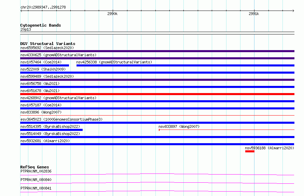Screen dimensions: 304x196
Task: Click the purple bar under nsv6599489
Action: (x=157, y=80)
